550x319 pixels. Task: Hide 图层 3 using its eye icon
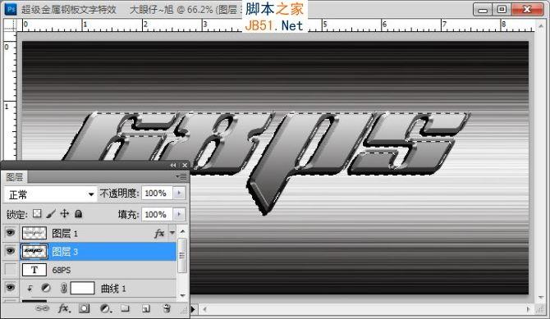11,251
